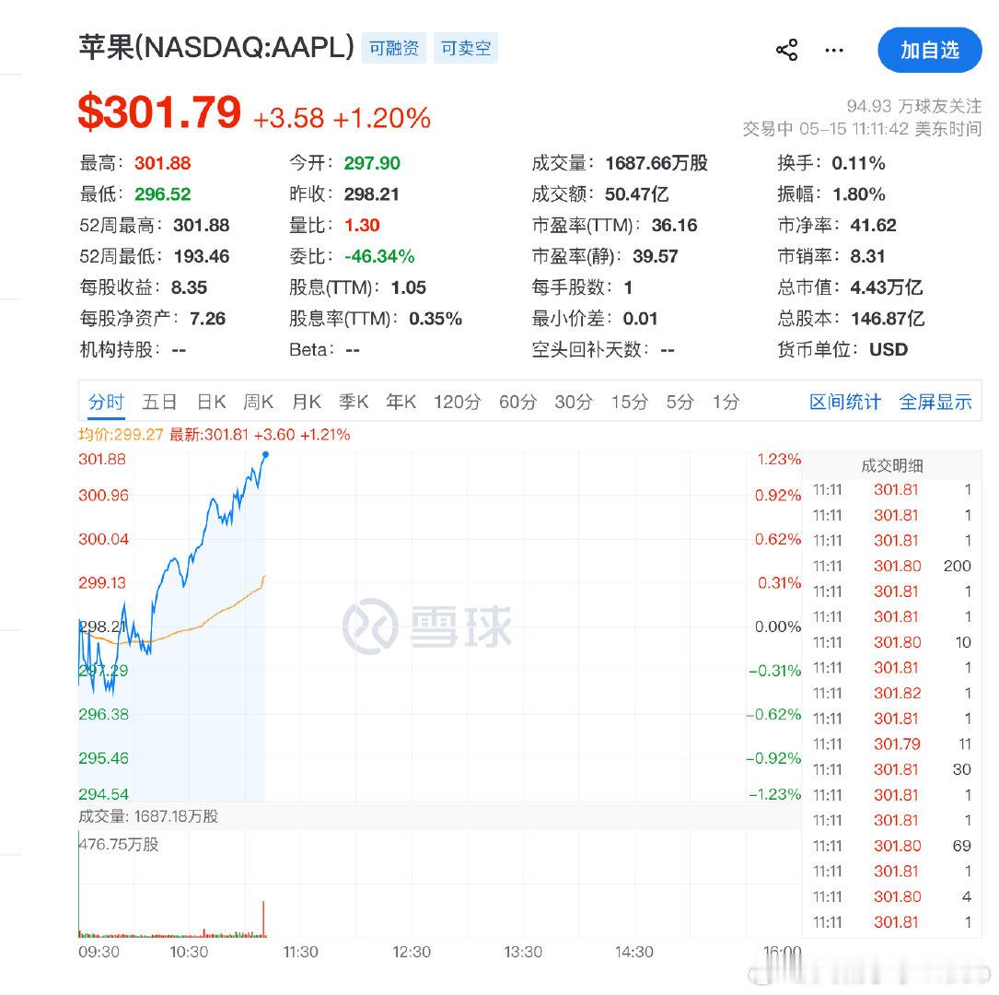The image size is (999, 995).
Task: Click the 成交量 value 1687.66万股
Action: coord(656,163)
